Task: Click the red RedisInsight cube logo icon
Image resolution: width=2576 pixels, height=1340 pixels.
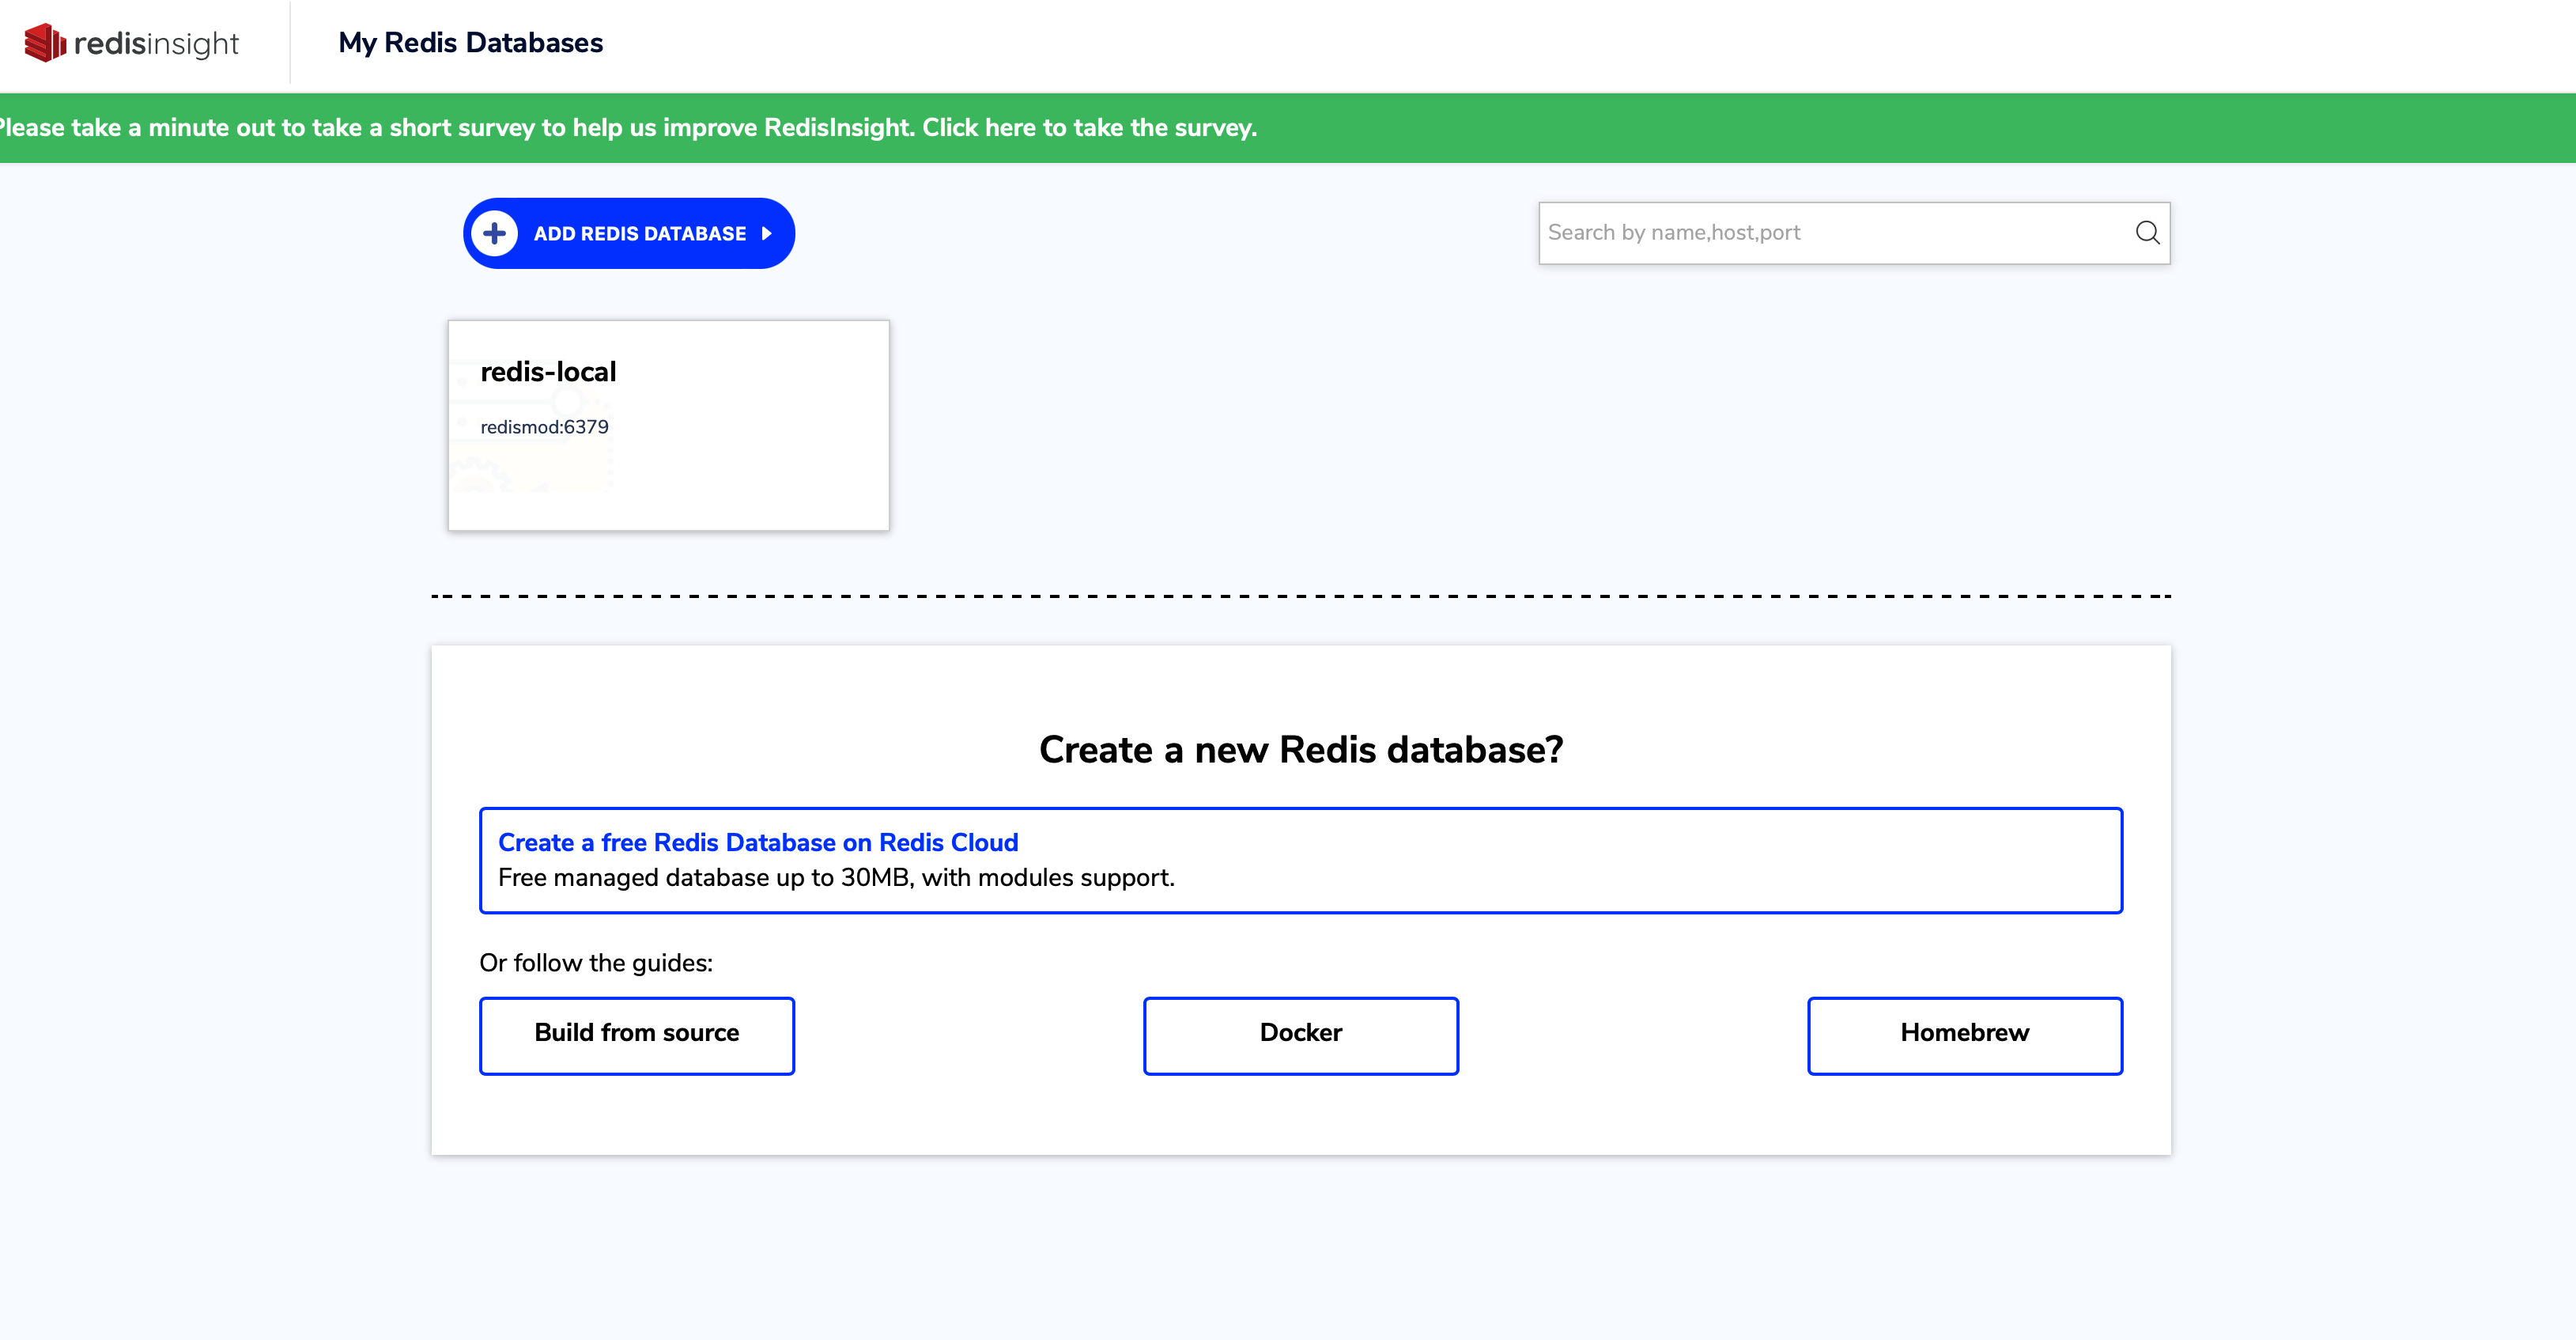Action: (x=44, y=43)
